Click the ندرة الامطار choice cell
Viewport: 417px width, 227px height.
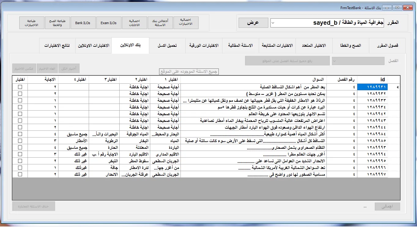(135, 168)
